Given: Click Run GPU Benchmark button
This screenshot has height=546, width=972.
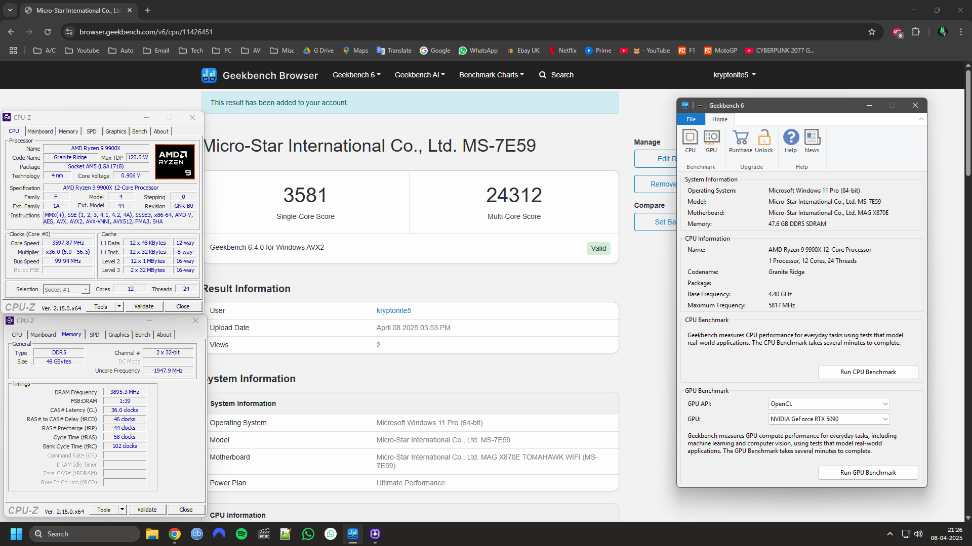Looking at the screenshot, I should [x=868, y=473].
